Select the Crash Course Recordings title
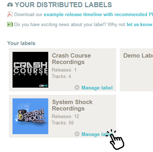153x152 pixels. click(x=71, y=59)
